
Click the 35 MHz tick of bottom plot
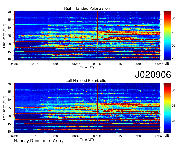pyautogui.click(x=9, y=92)
